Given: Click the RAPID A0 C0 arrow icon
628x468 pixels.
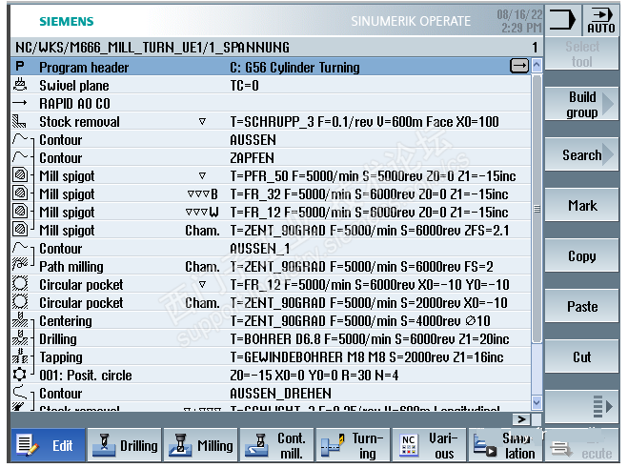Looking at the screenshot, I should [20, 103].
